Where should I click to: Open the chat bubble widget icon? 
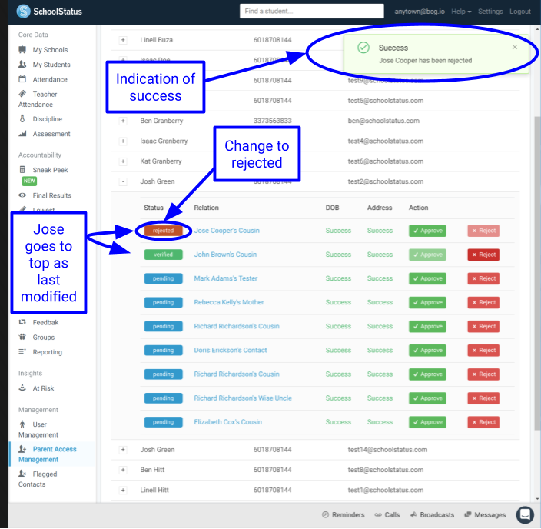525,514
